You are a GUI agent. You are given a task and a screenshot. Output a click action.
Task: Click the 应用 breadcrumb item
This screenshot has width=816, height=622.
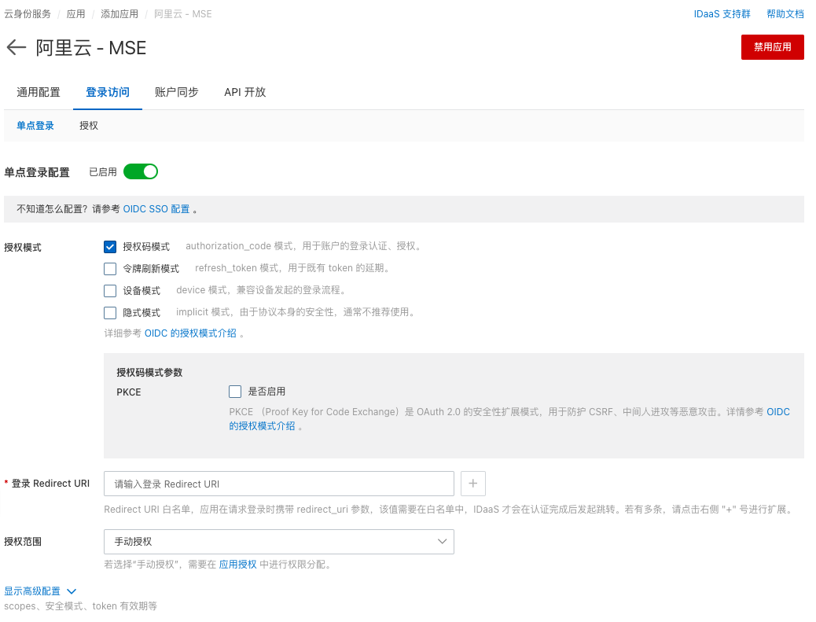click(x=76, y=14)
